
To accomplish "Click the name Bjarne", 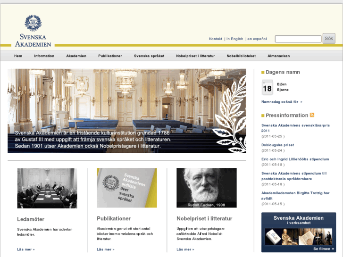I will [x=283, y=90].
